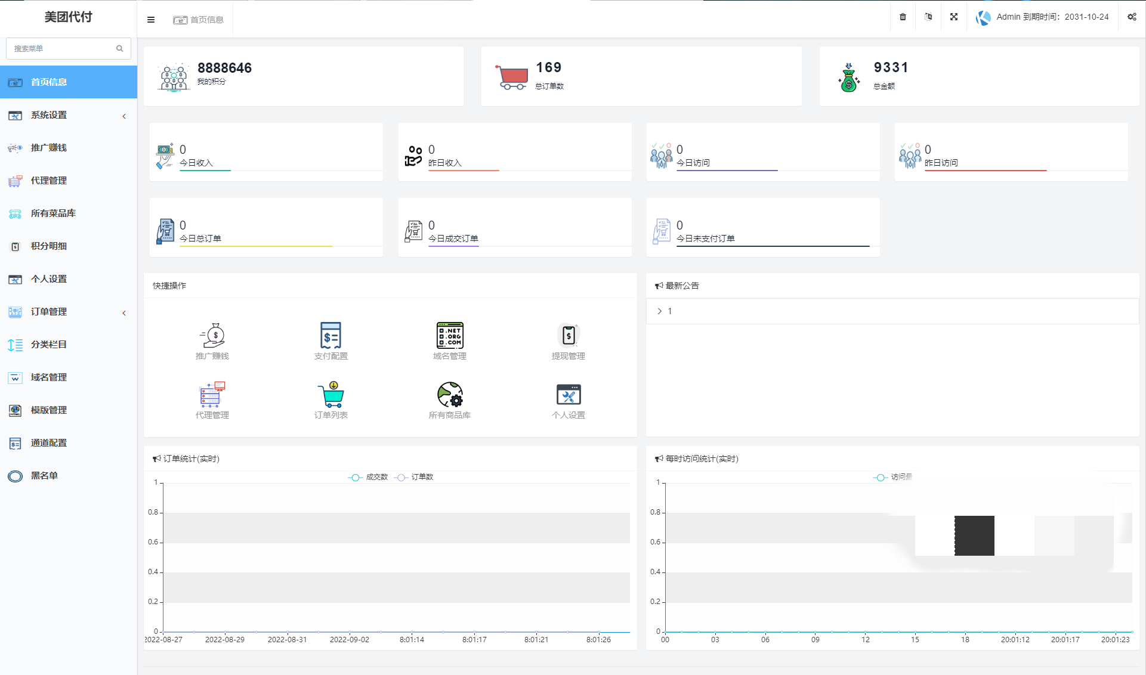
Task: Click the 169 total orders value
Action: 549,67
